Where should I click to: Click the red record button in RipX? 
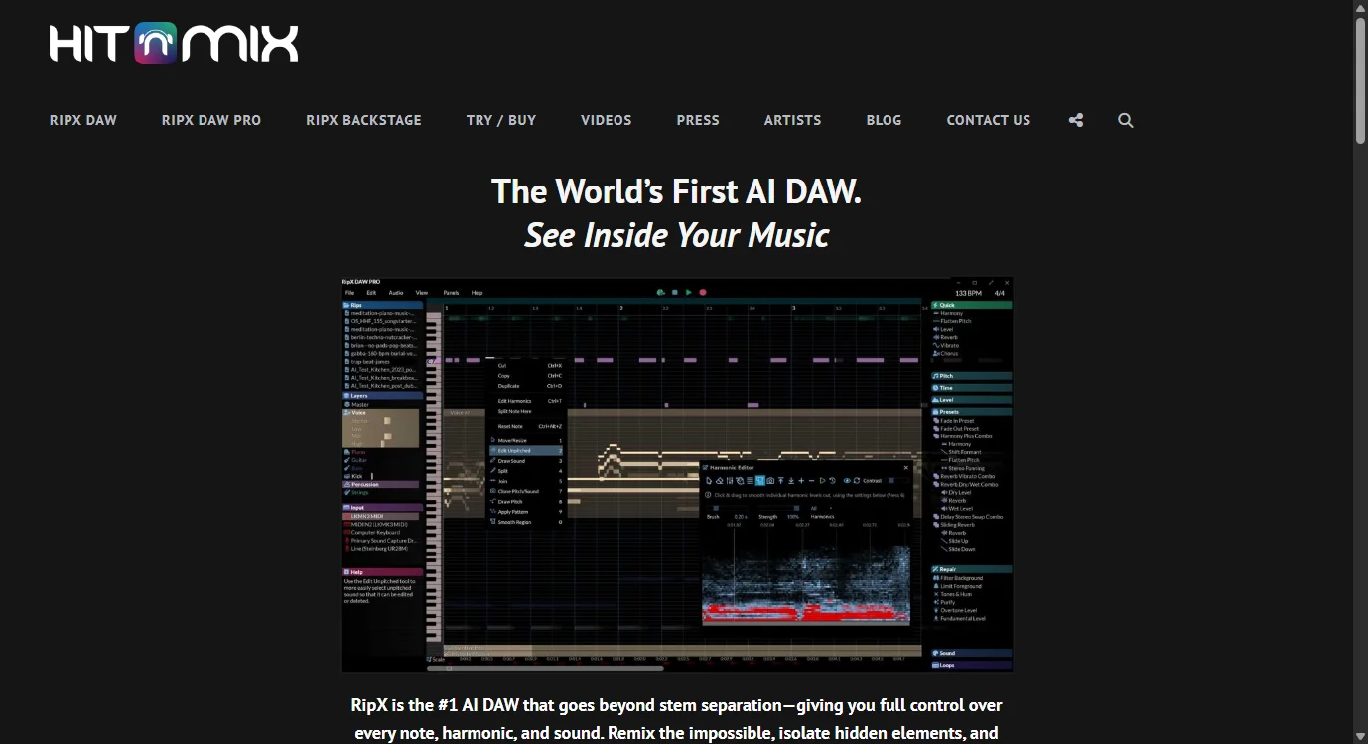point(703,292)
